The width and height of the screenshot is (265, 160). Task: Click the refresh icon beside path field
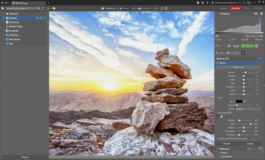click(x=43, y=8)
